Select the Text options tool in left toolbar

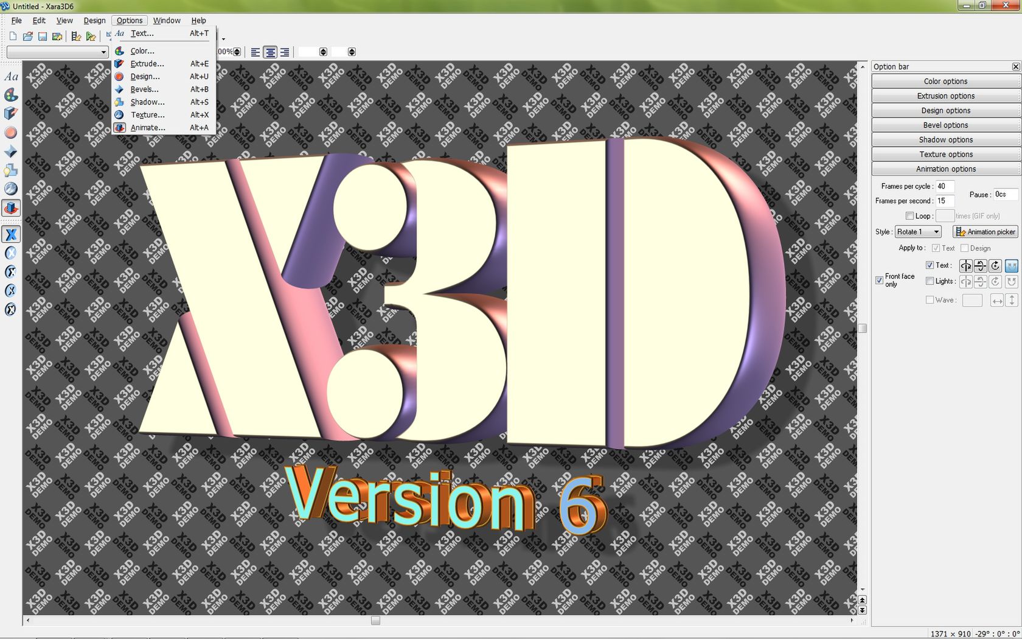(11, 77)
